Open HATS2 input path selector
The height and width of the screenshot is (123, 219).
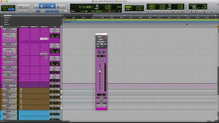tap(55, 44)
